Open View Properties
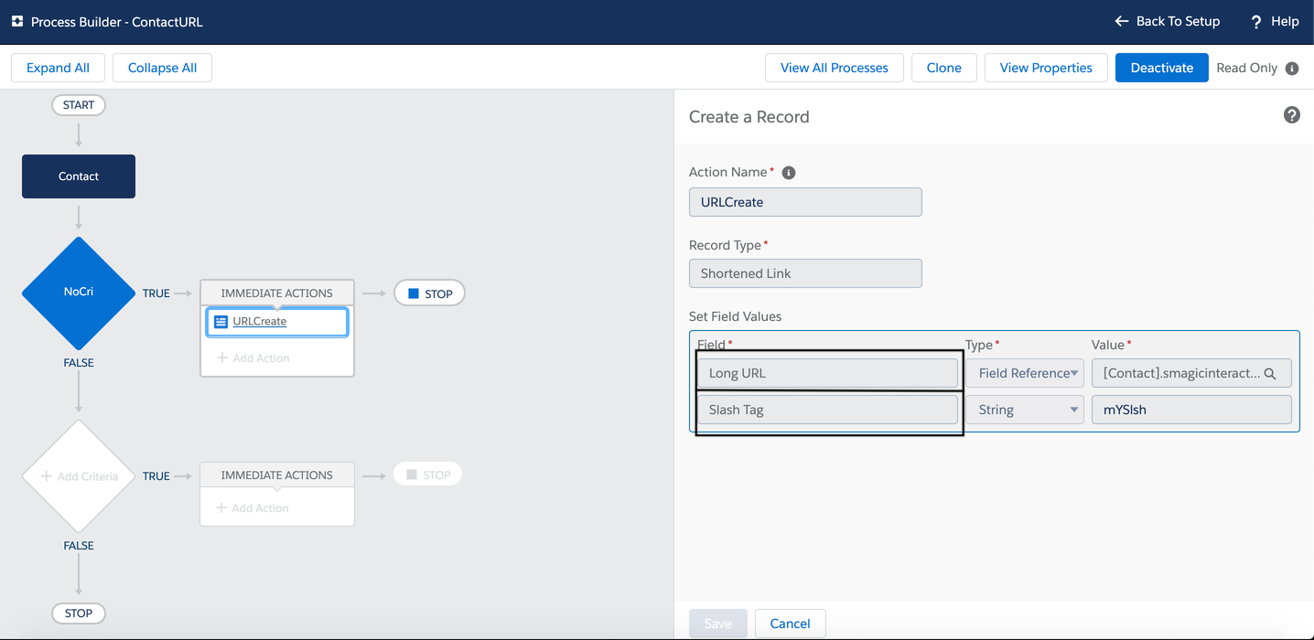Viewport: 1314px width, 640px height. pyautogui.click(x=1045, y=68)
